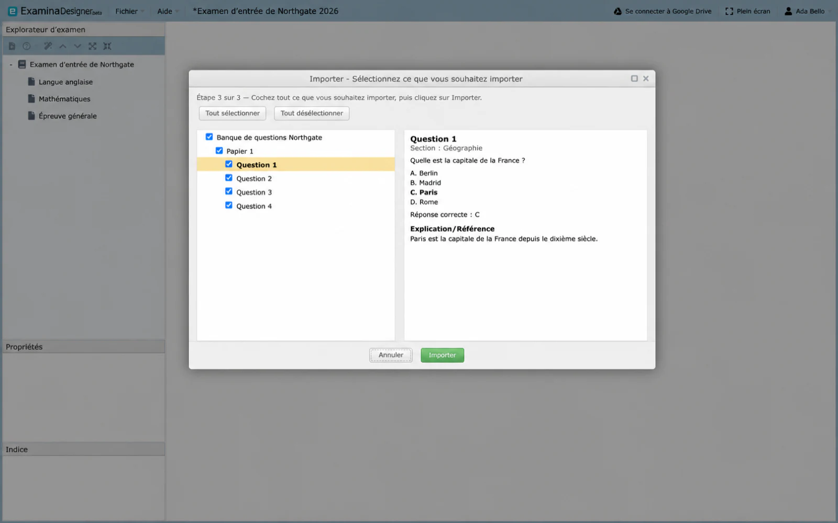Toggle the Question 3 checkbox

coord(229,191)
